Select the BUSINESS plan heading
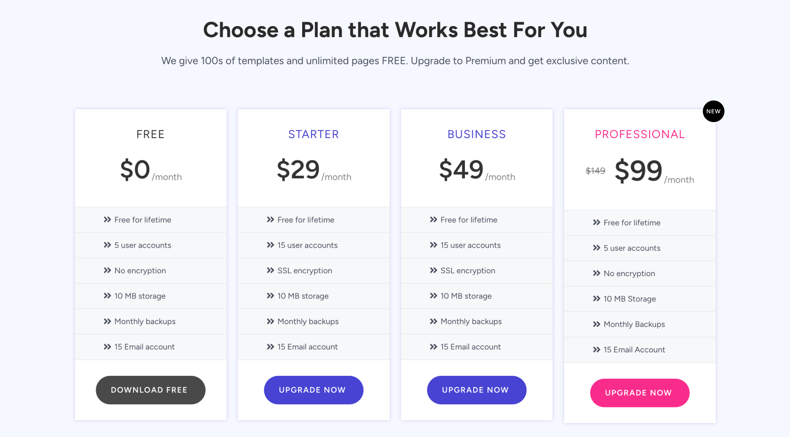This screenshot has width=790, height=437. click(476, 134)
